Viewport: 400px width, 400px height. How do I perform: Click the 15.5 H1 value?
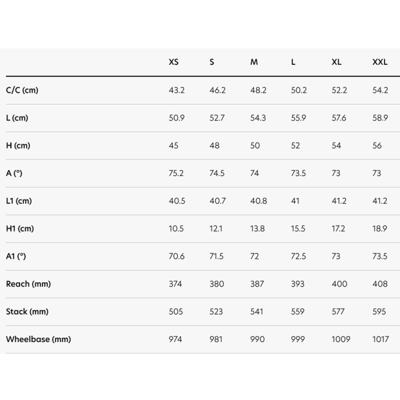coord(298,228)
